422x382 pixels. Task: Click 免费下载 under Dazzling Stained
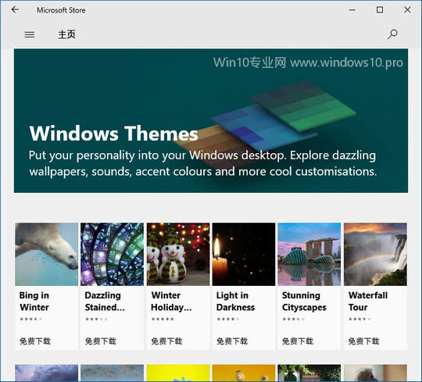click(x=100, y=341)
